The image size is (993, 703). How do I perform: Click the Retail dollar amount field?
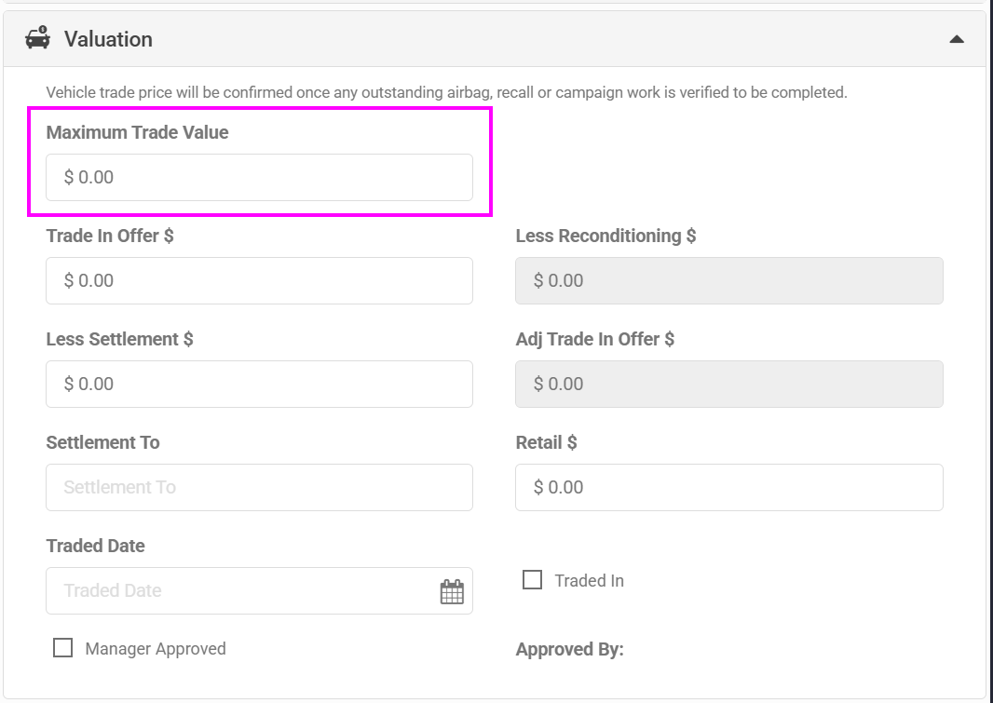[728, 487]
